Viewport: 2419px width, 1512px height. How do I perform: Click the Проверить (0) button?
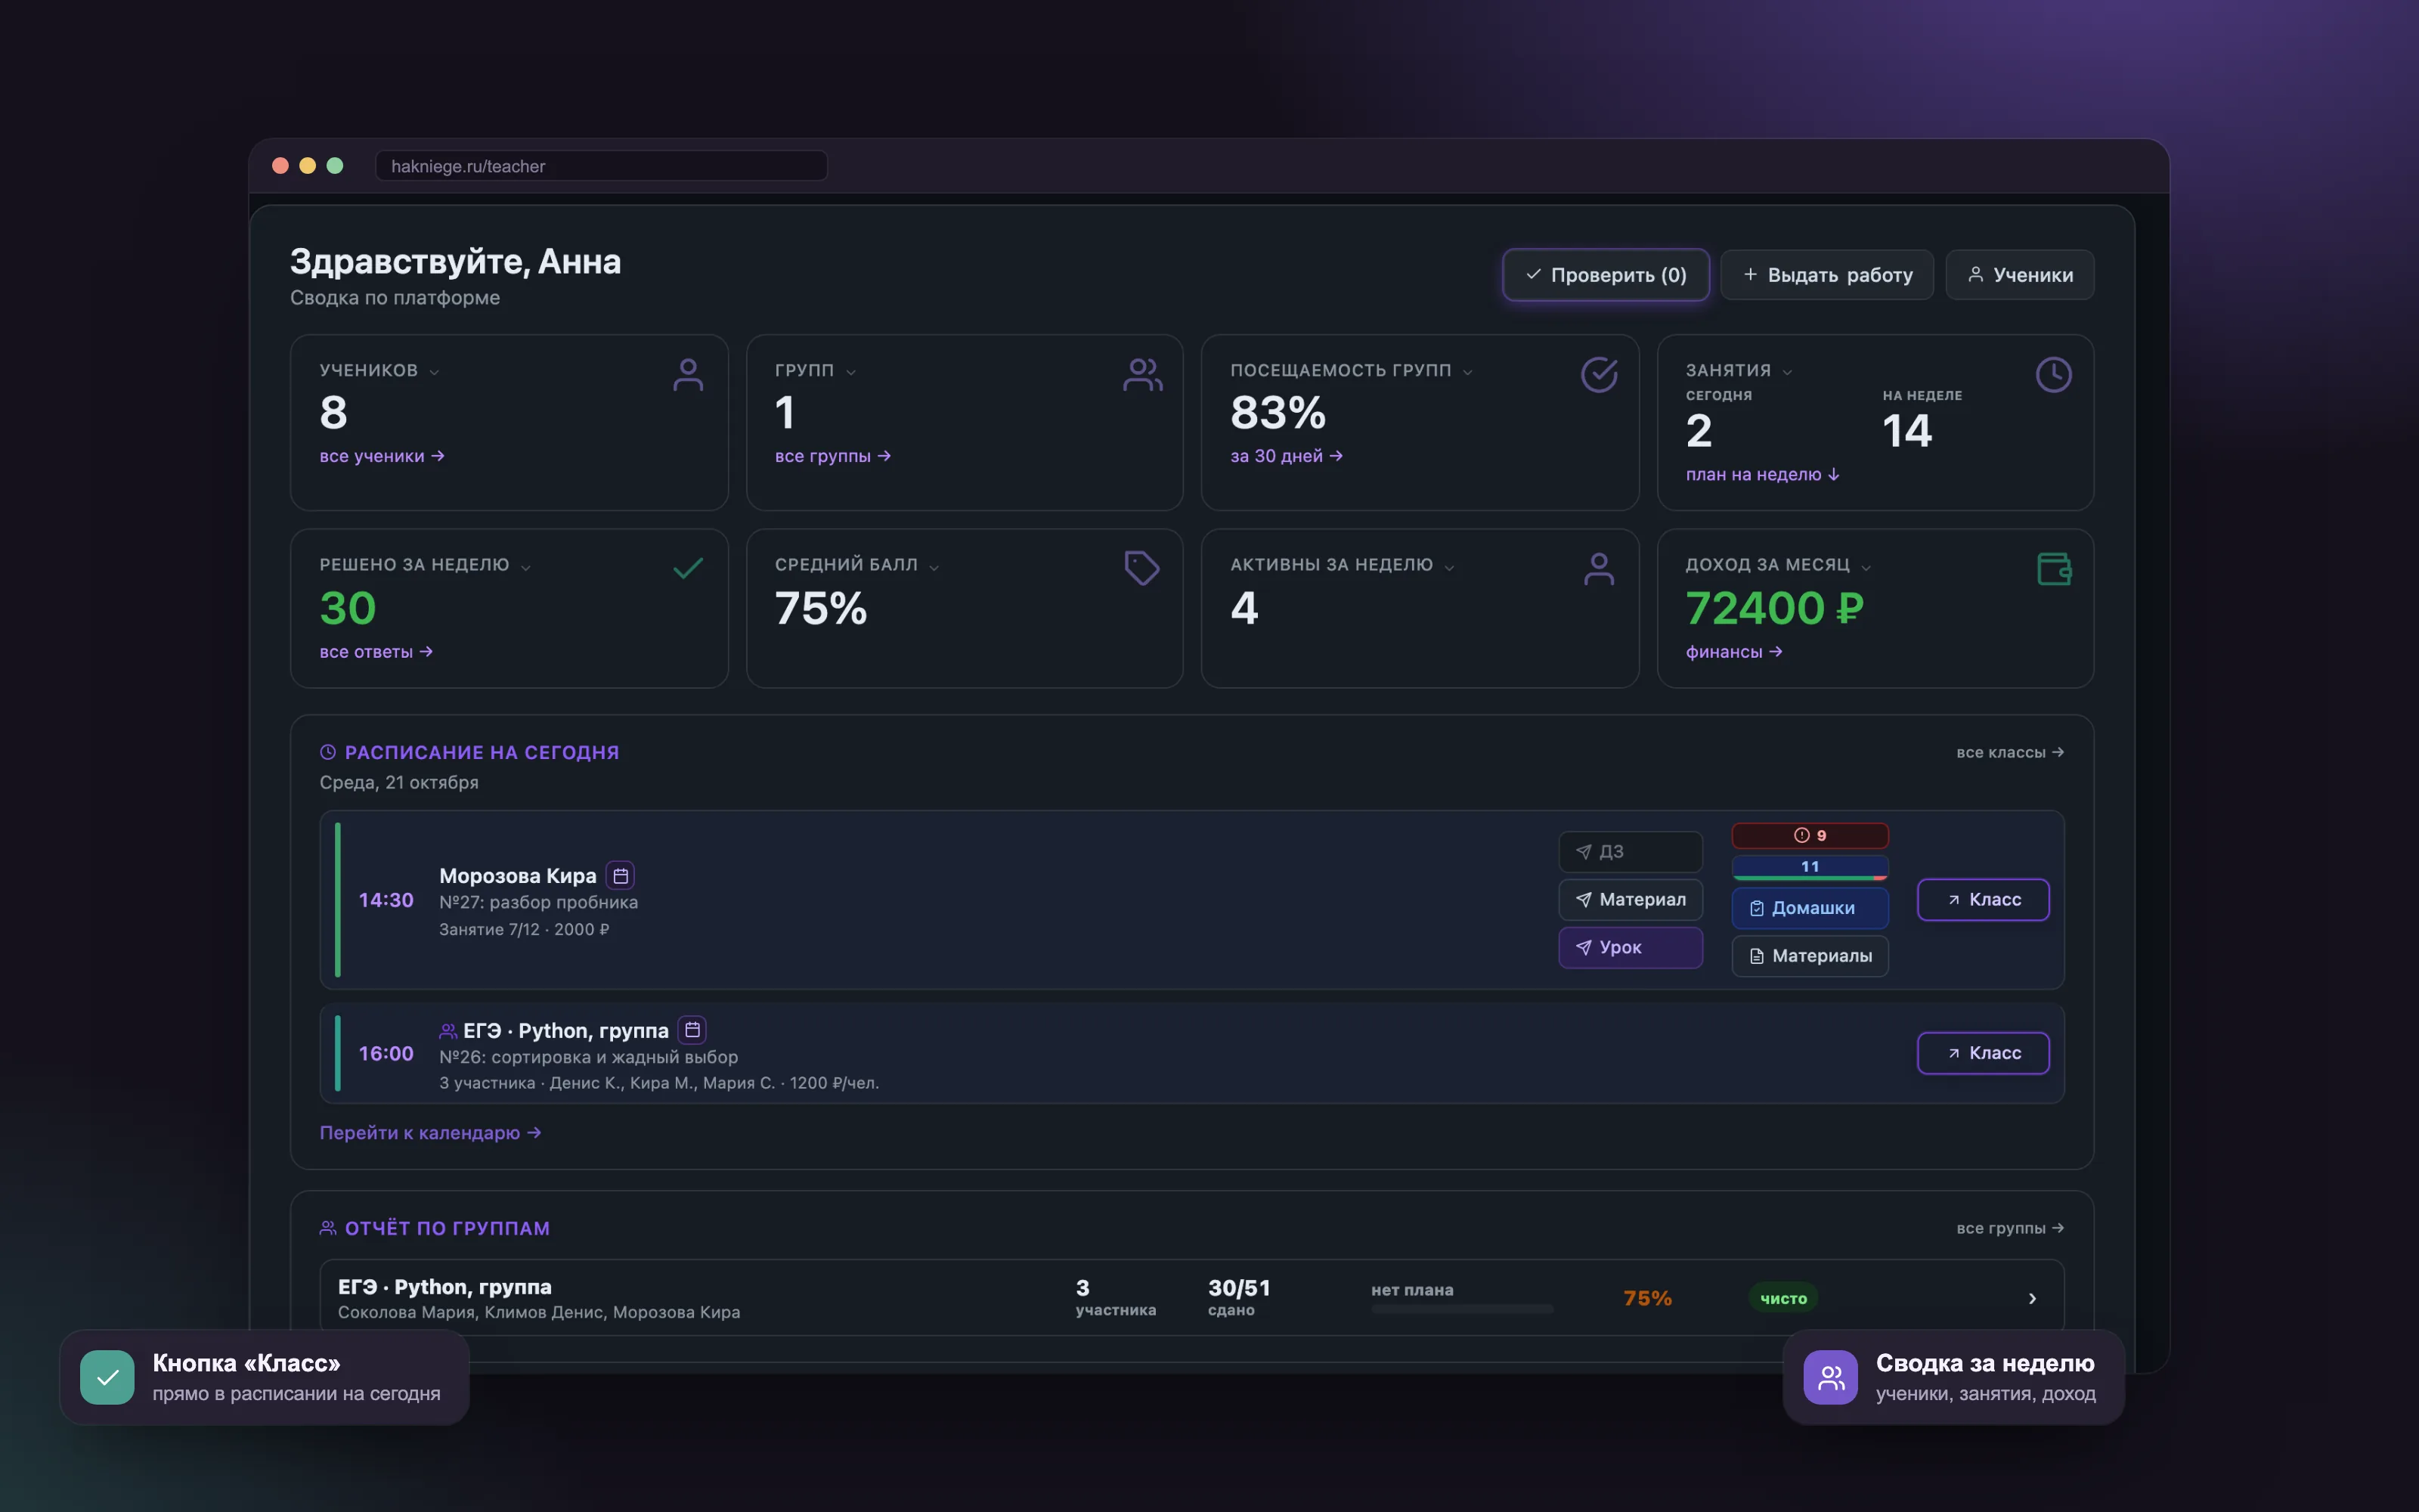[x=1606, y=275]
